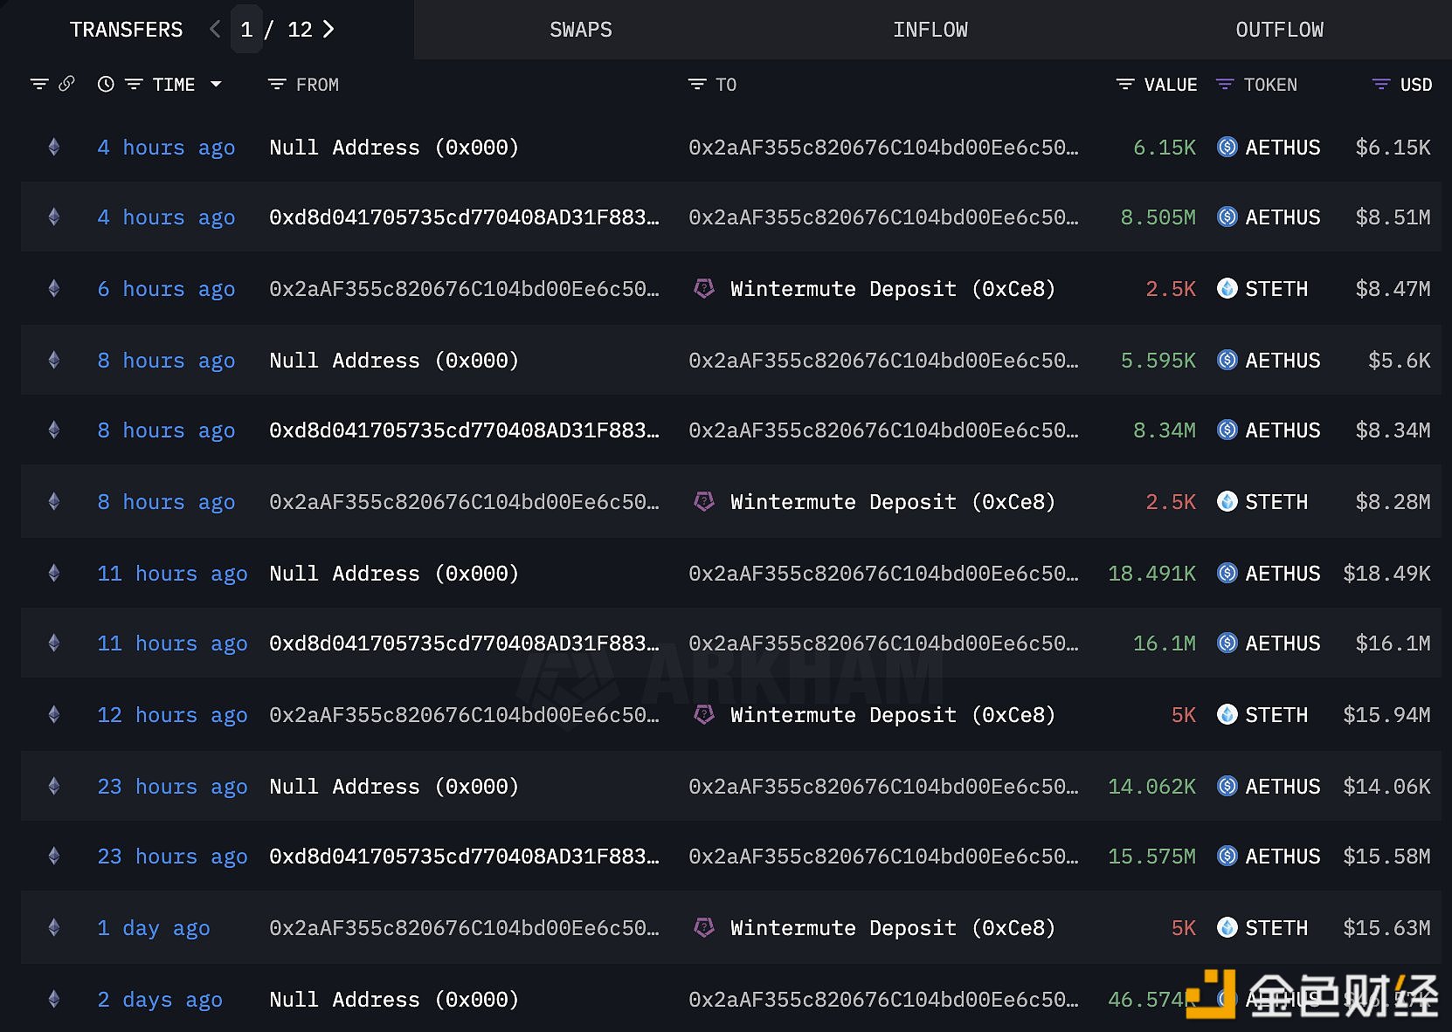
Task: Switch to the SWAPS tab
Action: (x=580, y=30)
